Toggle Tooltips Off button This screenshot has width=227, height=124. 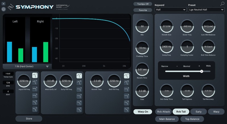click(143, 4)
